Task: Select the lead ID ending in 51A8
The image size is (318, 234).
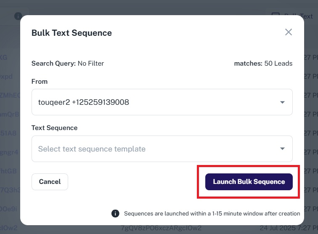Action: pos(8,133)
